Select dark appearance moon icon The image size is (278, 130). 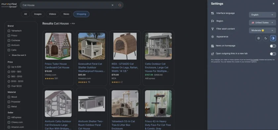pyautogui.click(x=266, y=38)
